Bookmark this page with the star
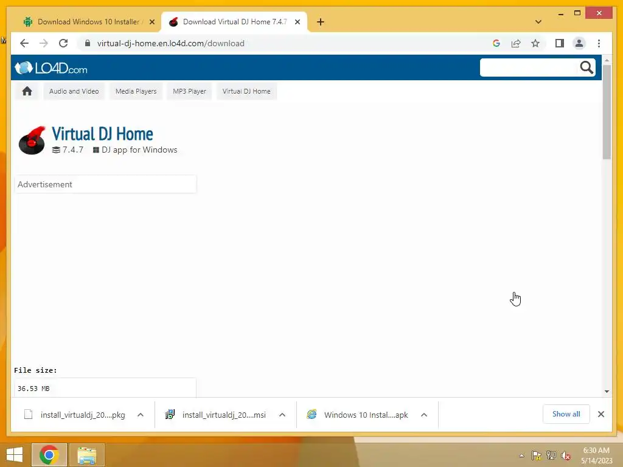623x467 pixels. (x=535, y=43)
